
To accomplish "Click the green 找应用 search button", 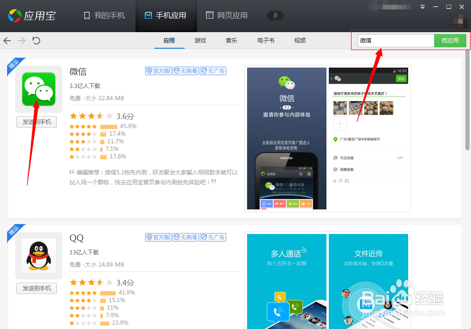I will pyautogui.click(x=450, y=41).
